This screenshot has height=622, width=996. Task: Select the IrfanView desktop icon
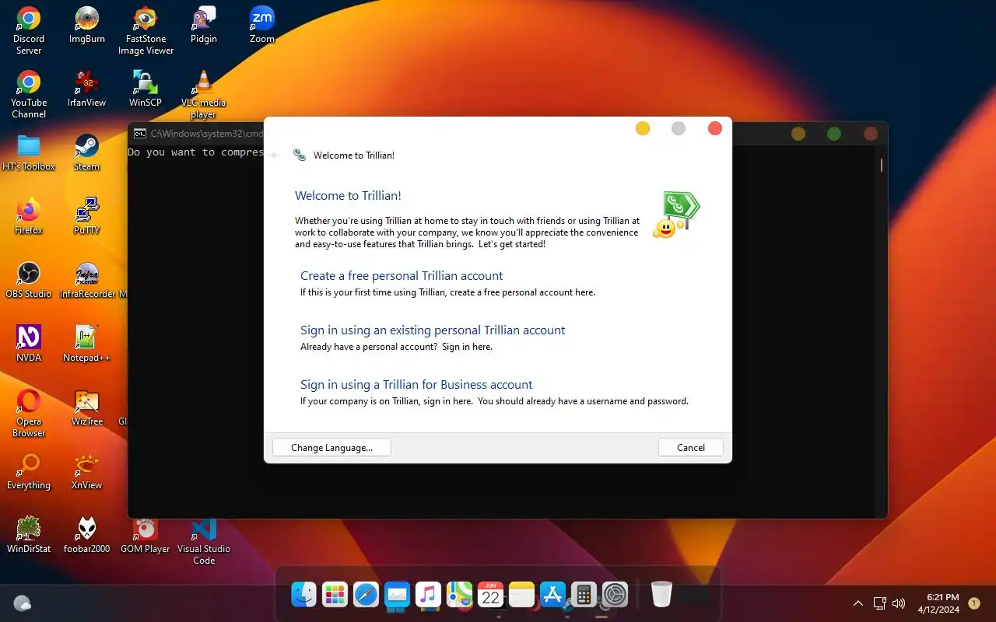86,89
